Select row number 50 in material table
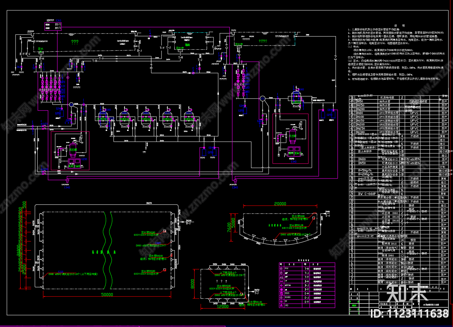Viewport: 453px width, 327px height. pos(352,98)
